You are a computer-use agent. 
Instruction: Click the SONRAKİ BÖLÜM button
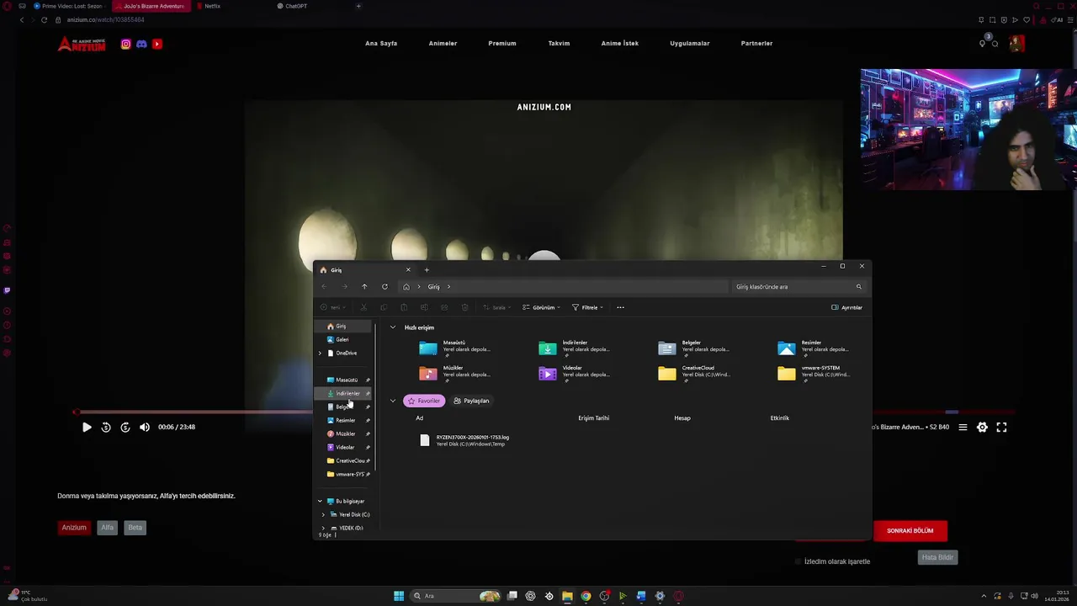click(x=910, y=531)
